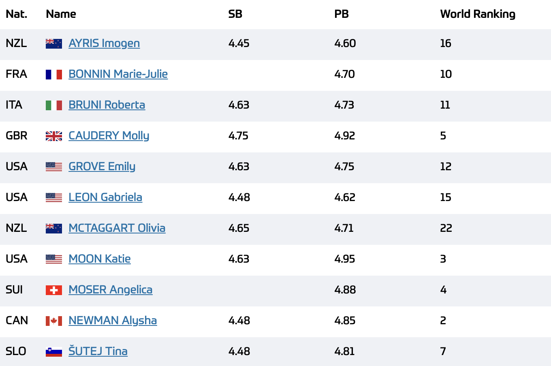This screenshot has width=551, height=366.
Task: Click the British flag beside CAUDERY Molly
Action: [x=54, y=136]
